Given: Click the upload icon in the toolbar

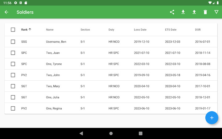Looking at the screenshot, I should [x=194, y=12].
